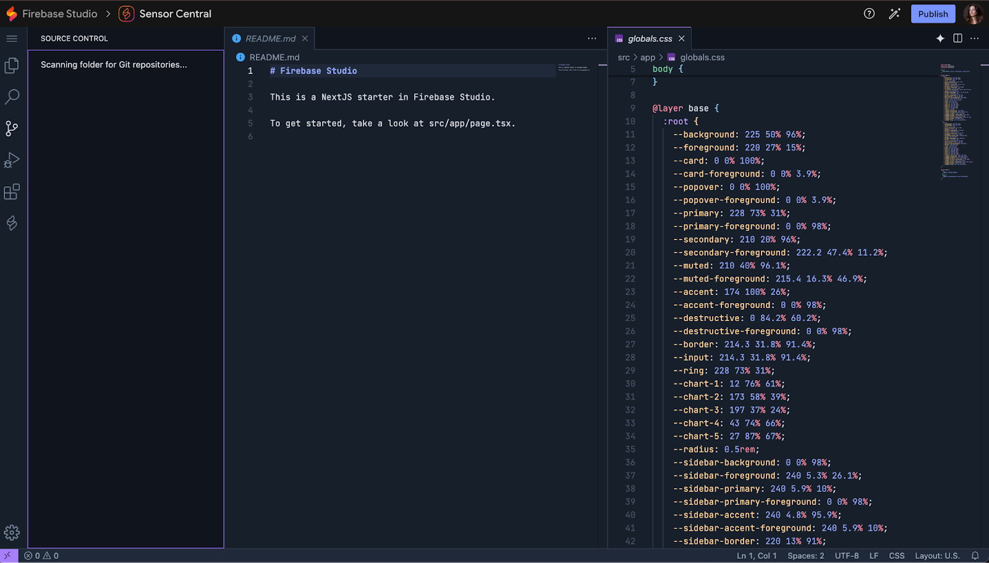
Task: Click the README.md minimap preview
Action: 574,67
